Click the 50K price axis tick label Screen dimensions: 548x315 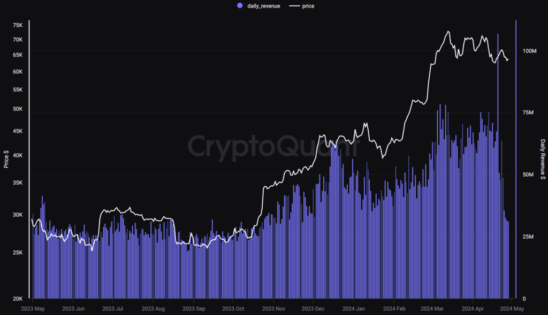click(18, 109)
